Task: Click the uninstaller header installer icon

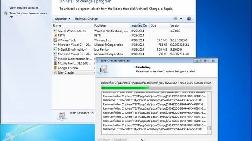Action: pyautogui.click(x=104, y=70)
